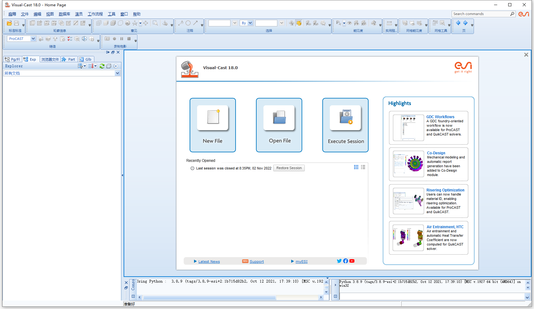Switch recent files to list view
This screenshot has width=534, height=309.
coord(363,167)
